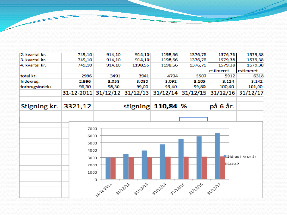Click the red Serie2 legend swatch
The height and width of the screenshot is (215, 287).
pos(226,164)
